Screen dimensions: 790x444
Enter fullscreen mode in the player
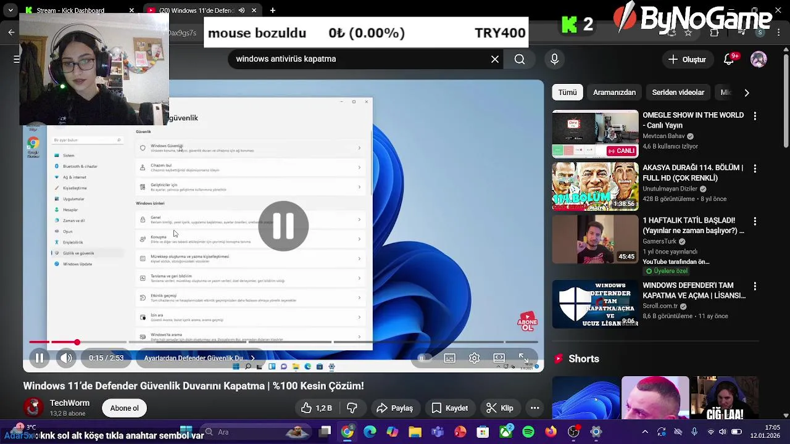coord(523,358)
